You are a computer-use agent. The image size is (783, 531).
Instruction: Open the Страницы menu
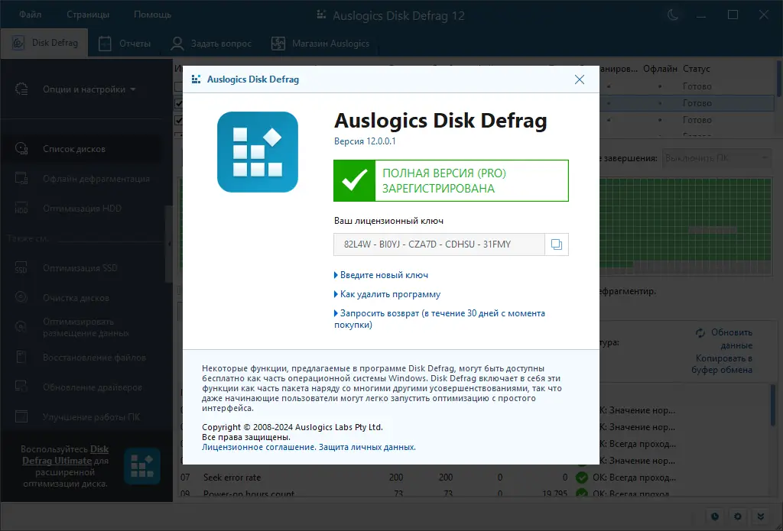click(x=87, y=14)
